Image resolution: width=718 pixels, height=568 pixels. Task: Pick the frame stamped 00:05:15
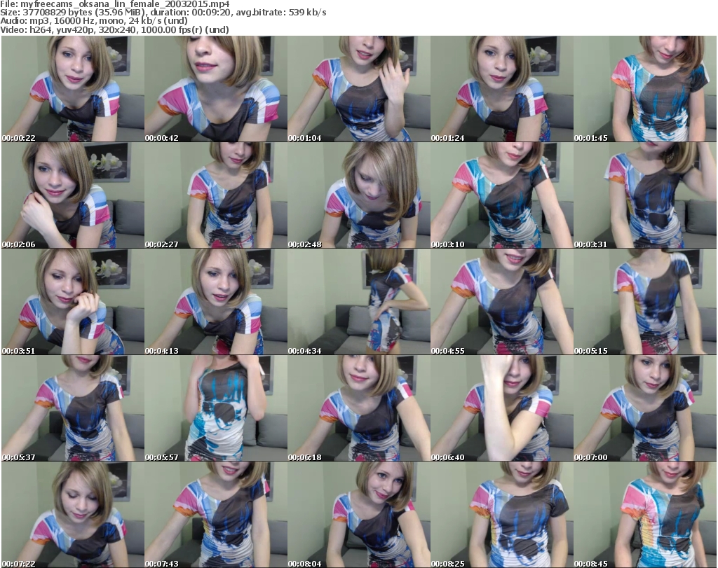pyautogui.click(x=645, y=302)
